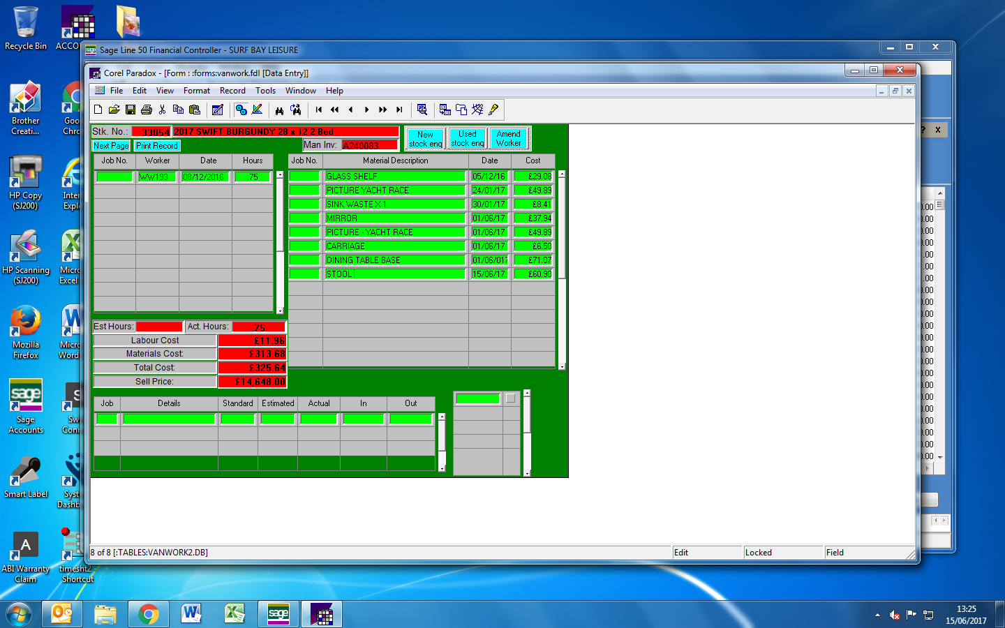Click the Print icon in the toolbar
Viewport: 1005px width, 628px height.
tap(147, 110)
